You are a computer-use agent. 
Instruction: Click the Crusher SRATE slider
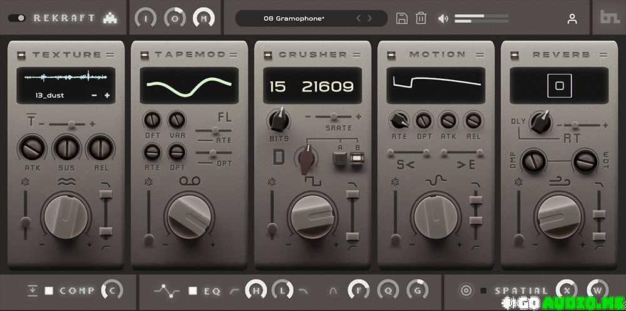point(333,116)
